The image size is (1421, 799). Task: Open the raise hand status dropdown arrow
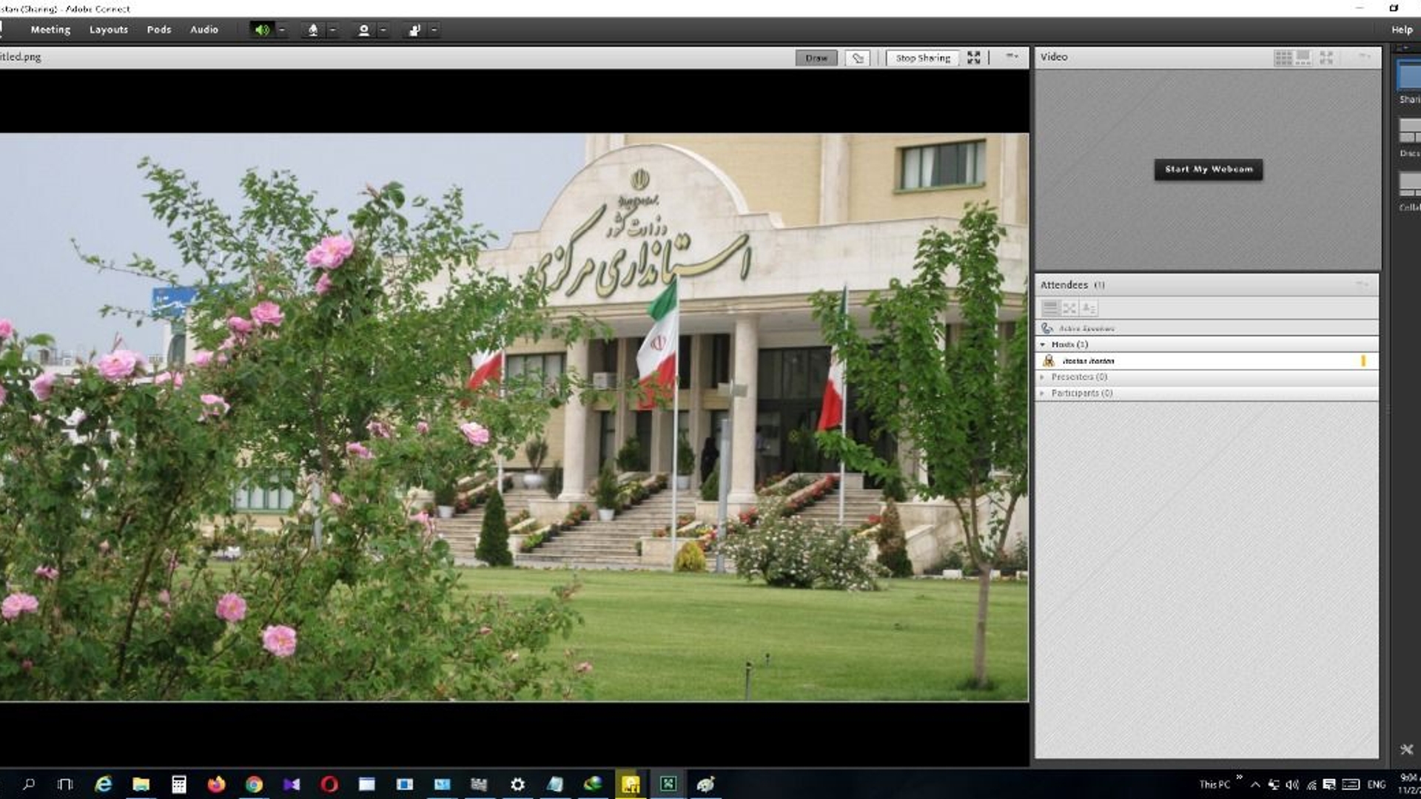click(x=434, y=30)
